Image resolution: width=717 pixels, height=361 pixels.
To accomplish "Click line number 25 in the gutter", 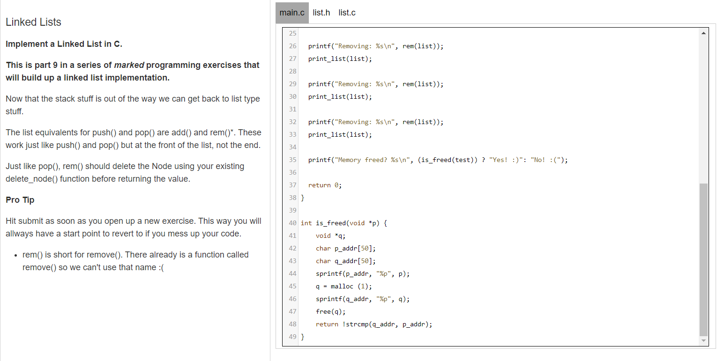I will click(x=292, y=33).
